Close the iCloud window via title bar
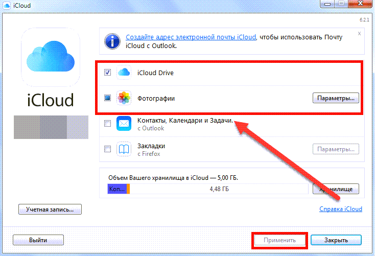 [360, 4]
